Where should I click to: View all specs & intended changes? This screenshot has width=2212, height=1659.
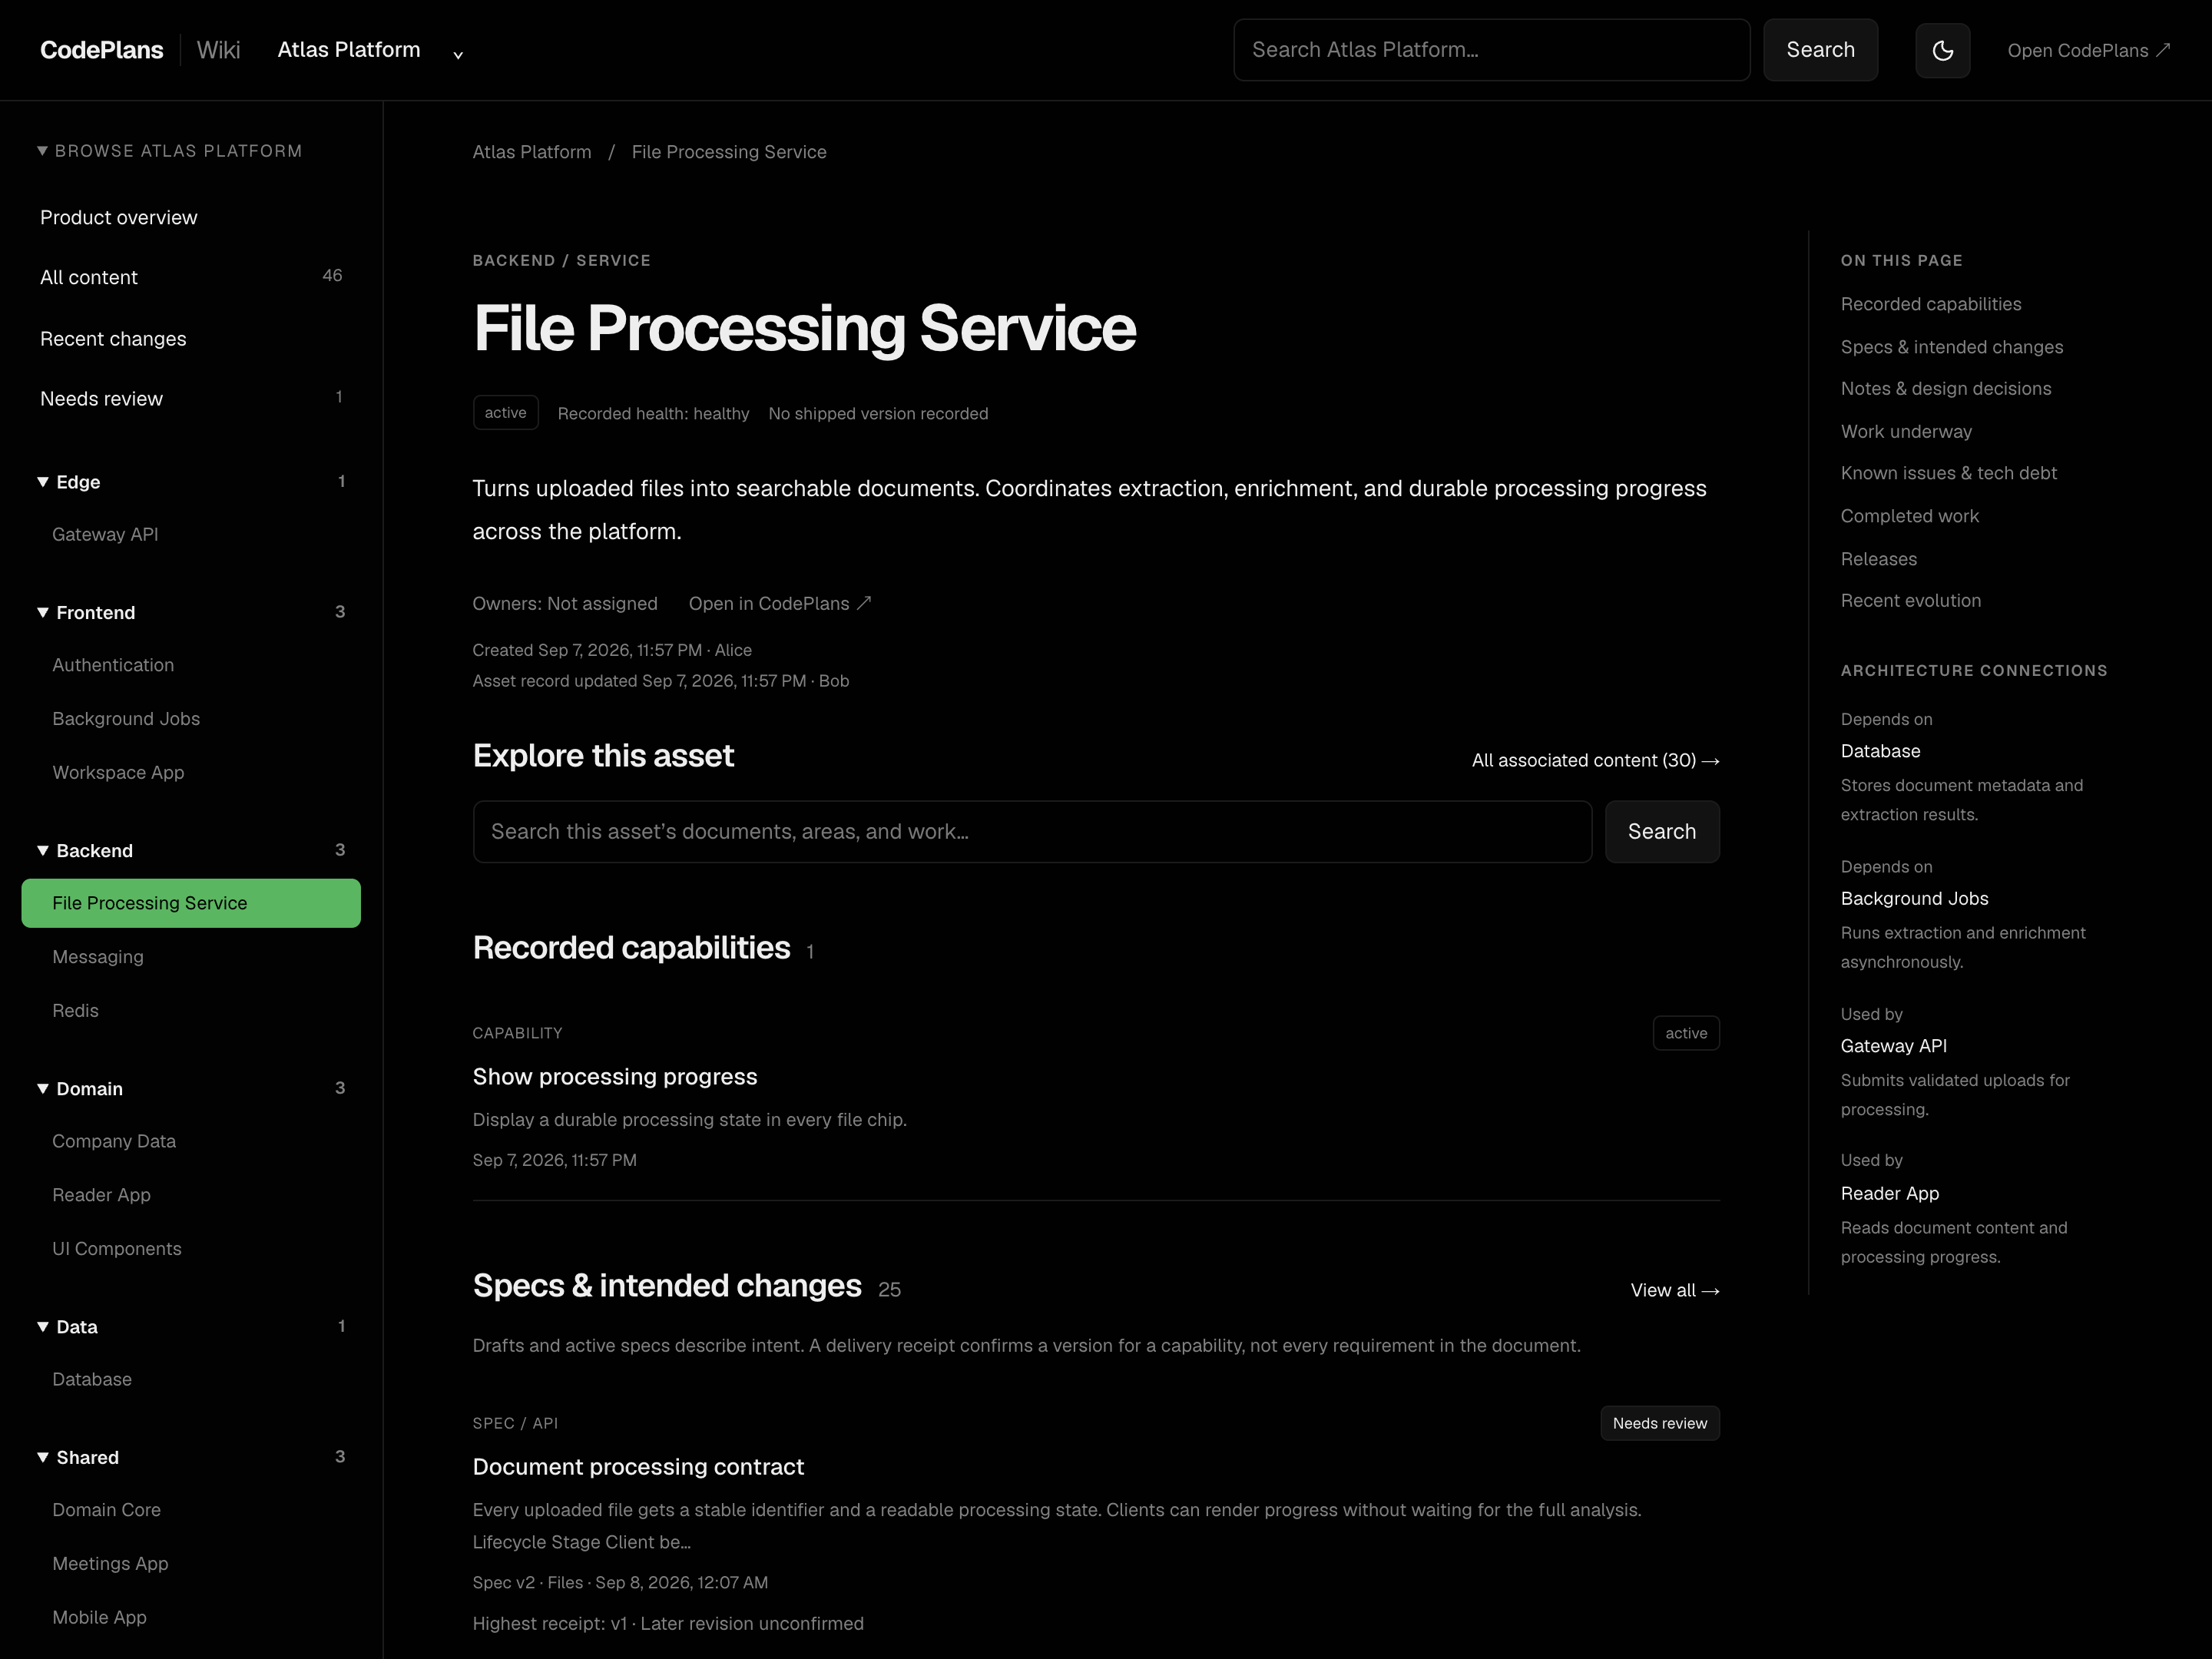(x=1675, y=1290)
